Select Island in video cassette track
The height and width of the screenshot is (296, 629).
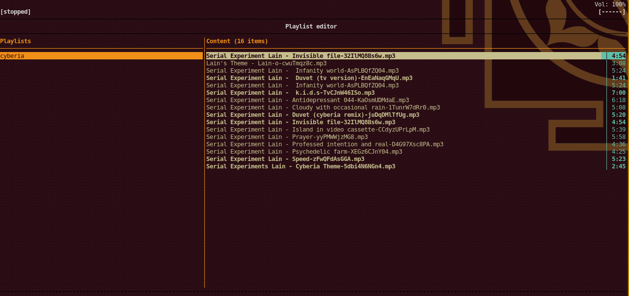point(416,130)
